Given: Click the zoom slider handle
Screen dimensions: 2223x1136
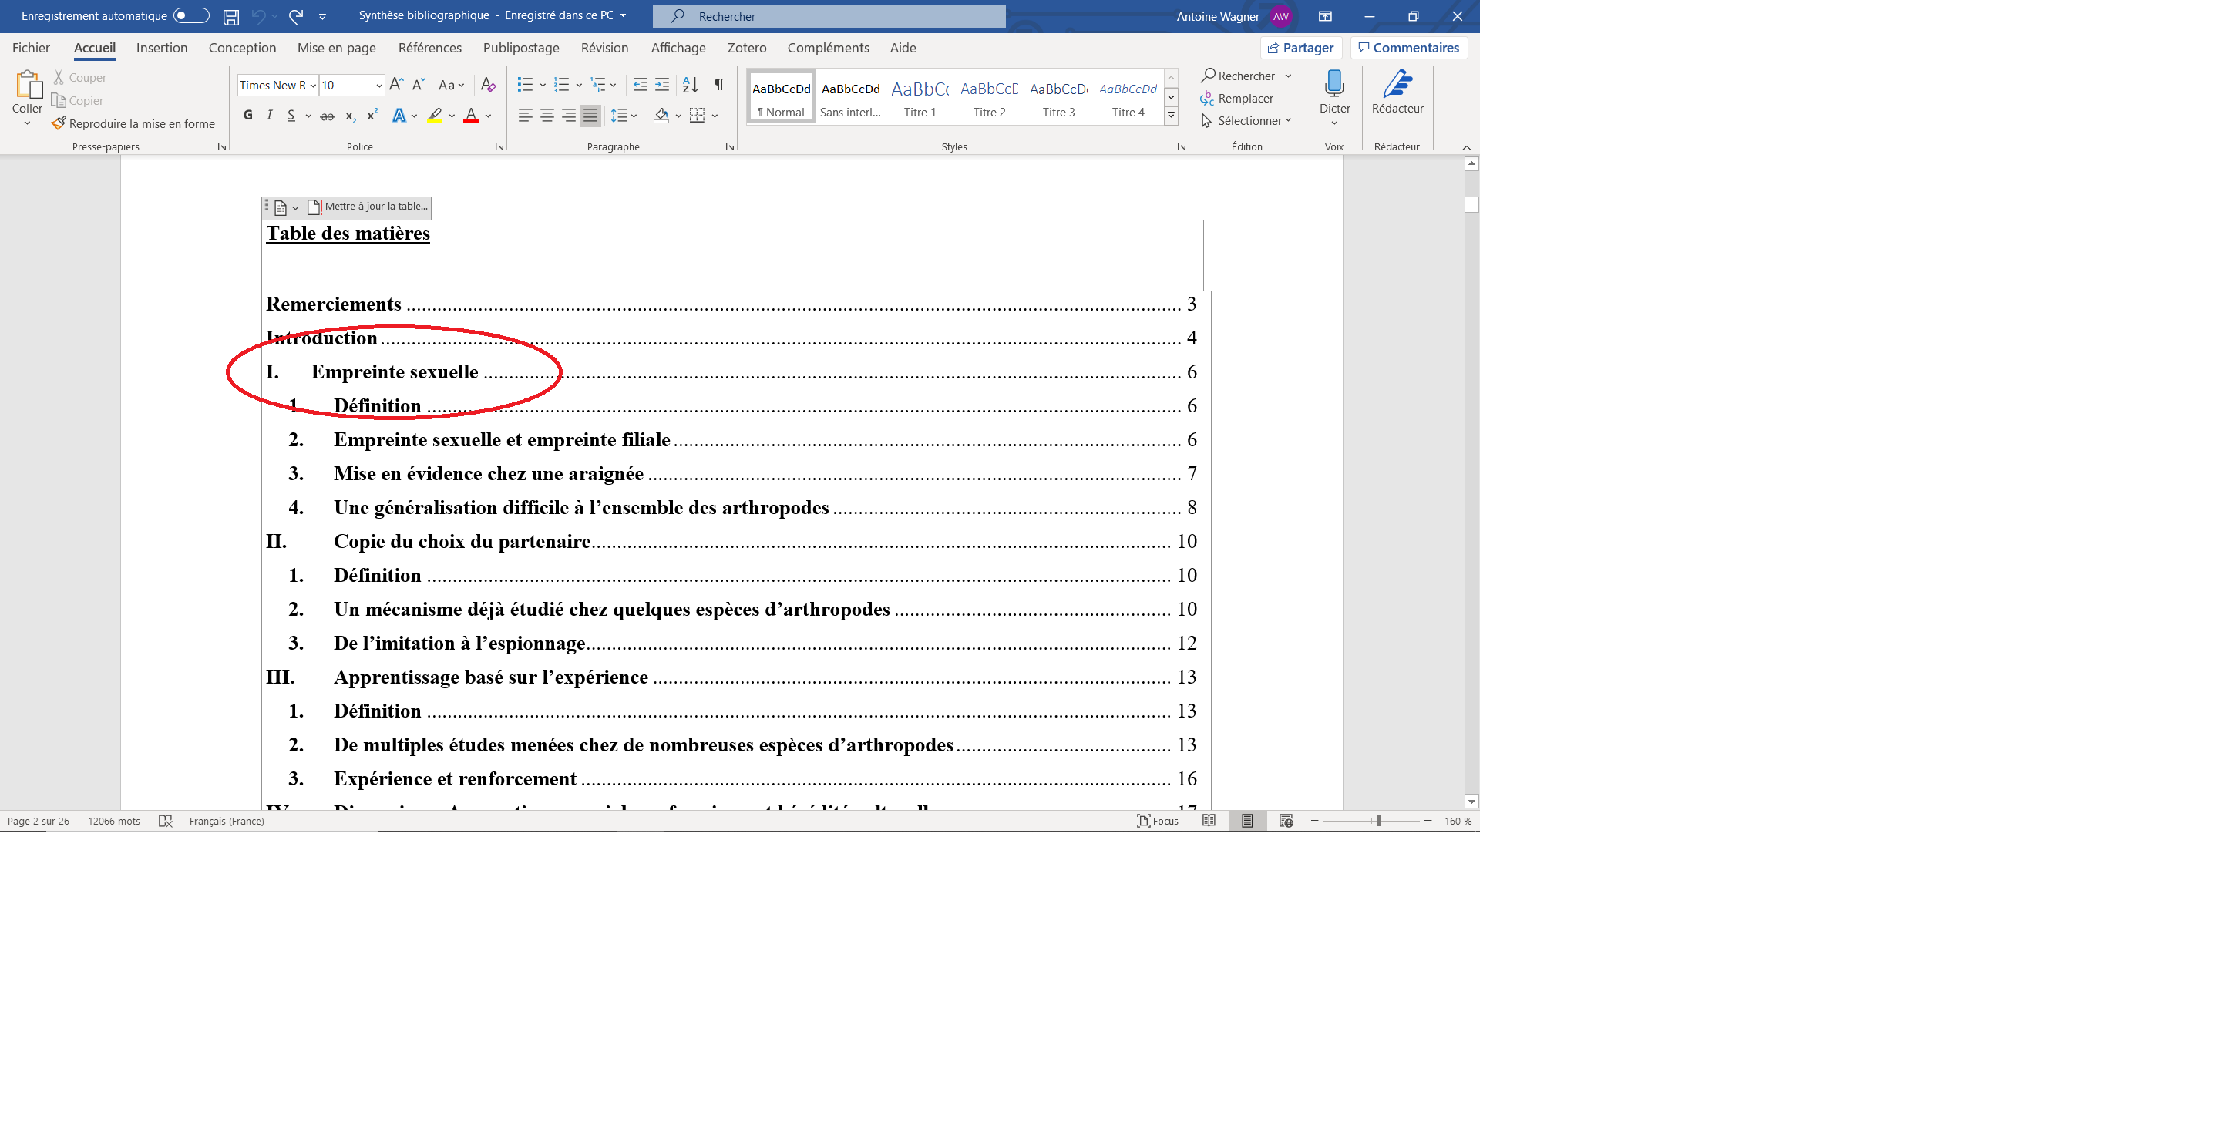Looking at the screenshot, I should 1378,820.
